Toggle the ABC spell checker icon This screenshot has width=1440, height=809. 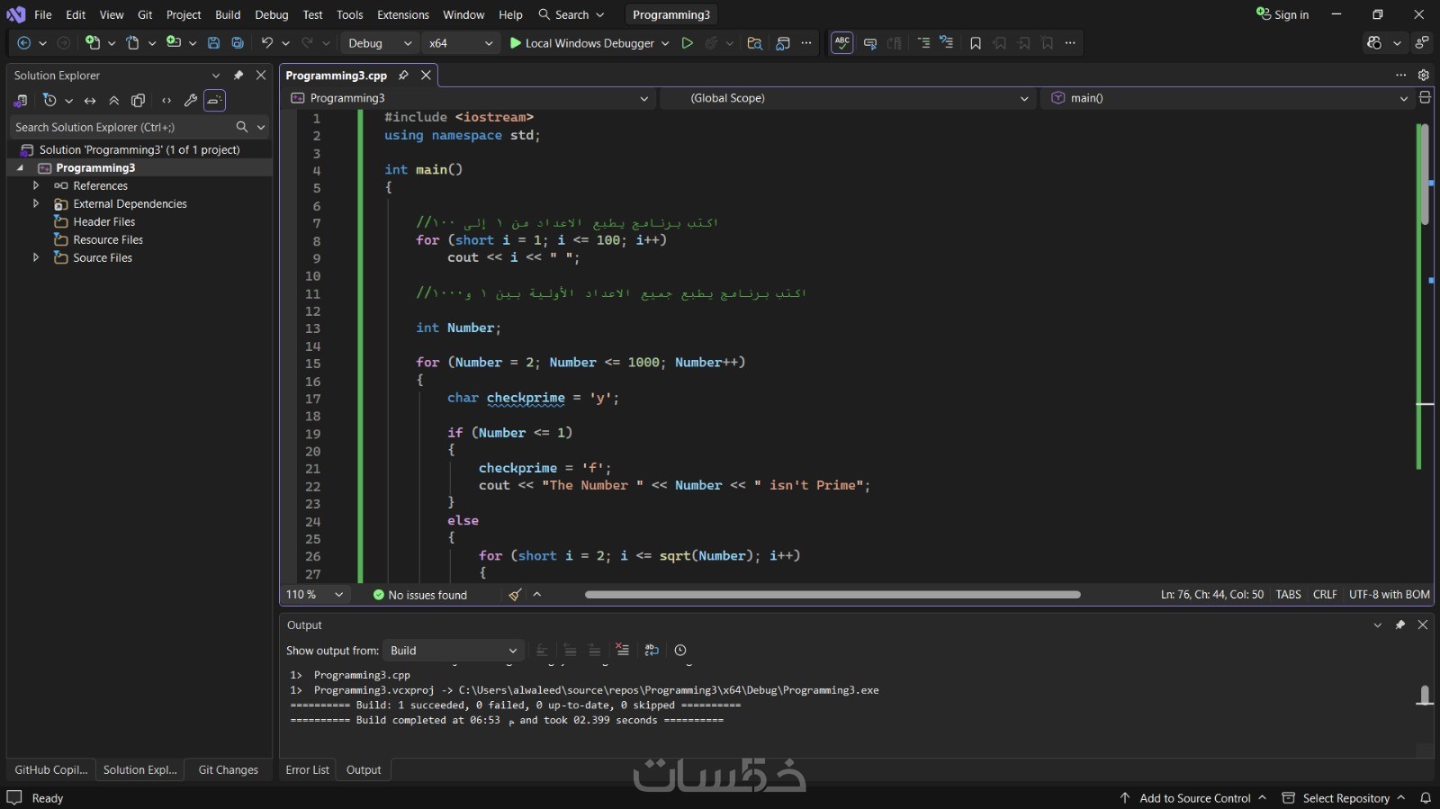point(841,43)
